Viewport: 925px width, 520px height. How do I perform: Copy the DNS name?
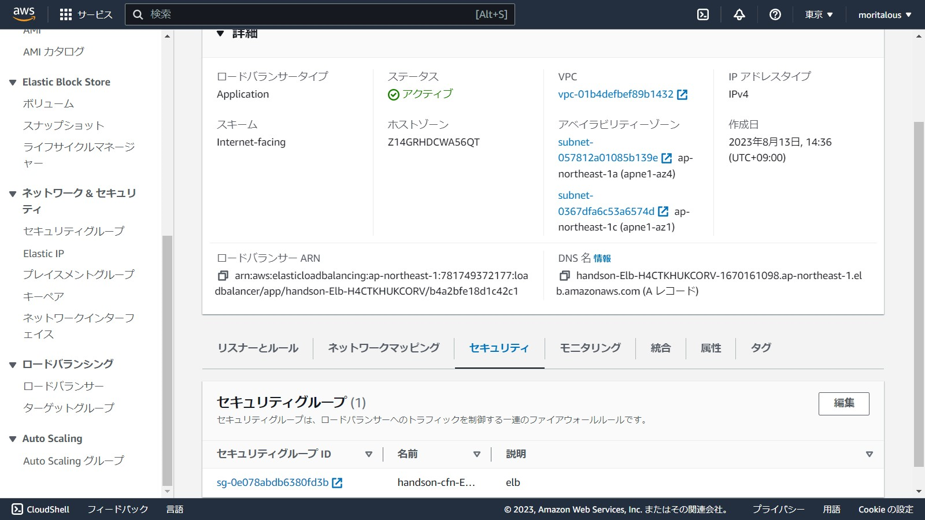565,276
